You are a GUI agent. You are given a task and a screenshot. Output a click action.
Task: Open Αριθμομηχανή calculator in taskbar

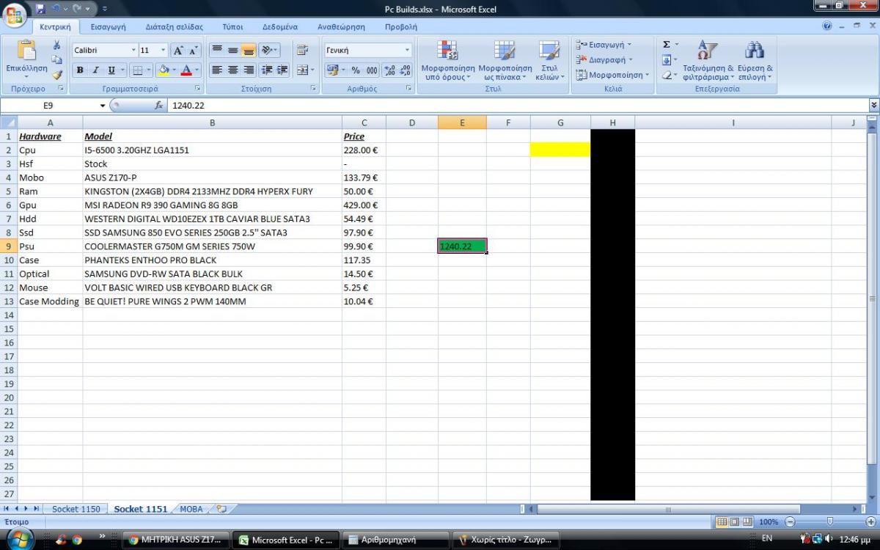coord(396,540)
